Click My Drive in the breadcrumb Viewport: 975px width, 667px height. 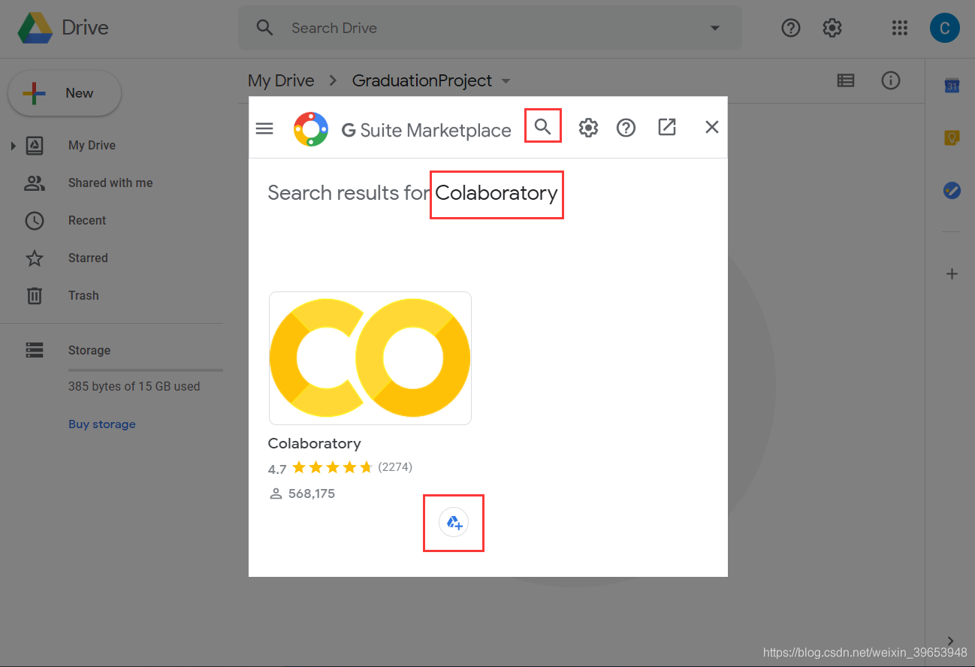click(281, 80)
